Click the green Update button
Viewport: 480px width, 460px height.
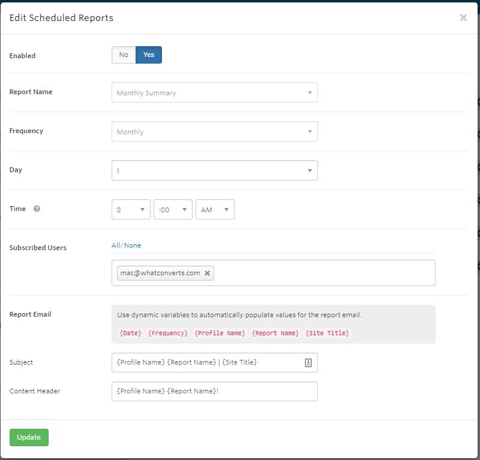pyautogui.click(x=29, y=437)
